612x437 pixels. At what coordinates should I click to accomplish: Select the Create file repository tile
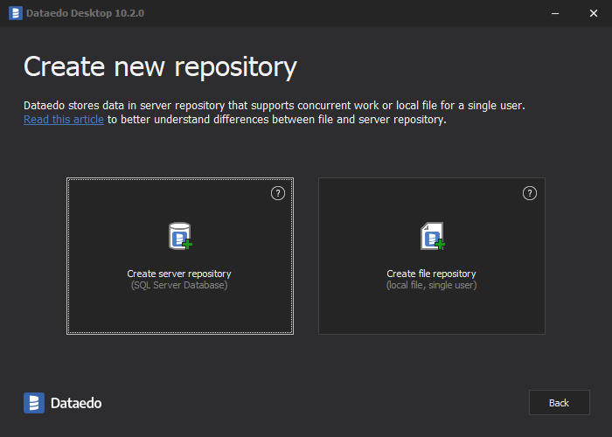pyautogui.click(x=432, y=256)
